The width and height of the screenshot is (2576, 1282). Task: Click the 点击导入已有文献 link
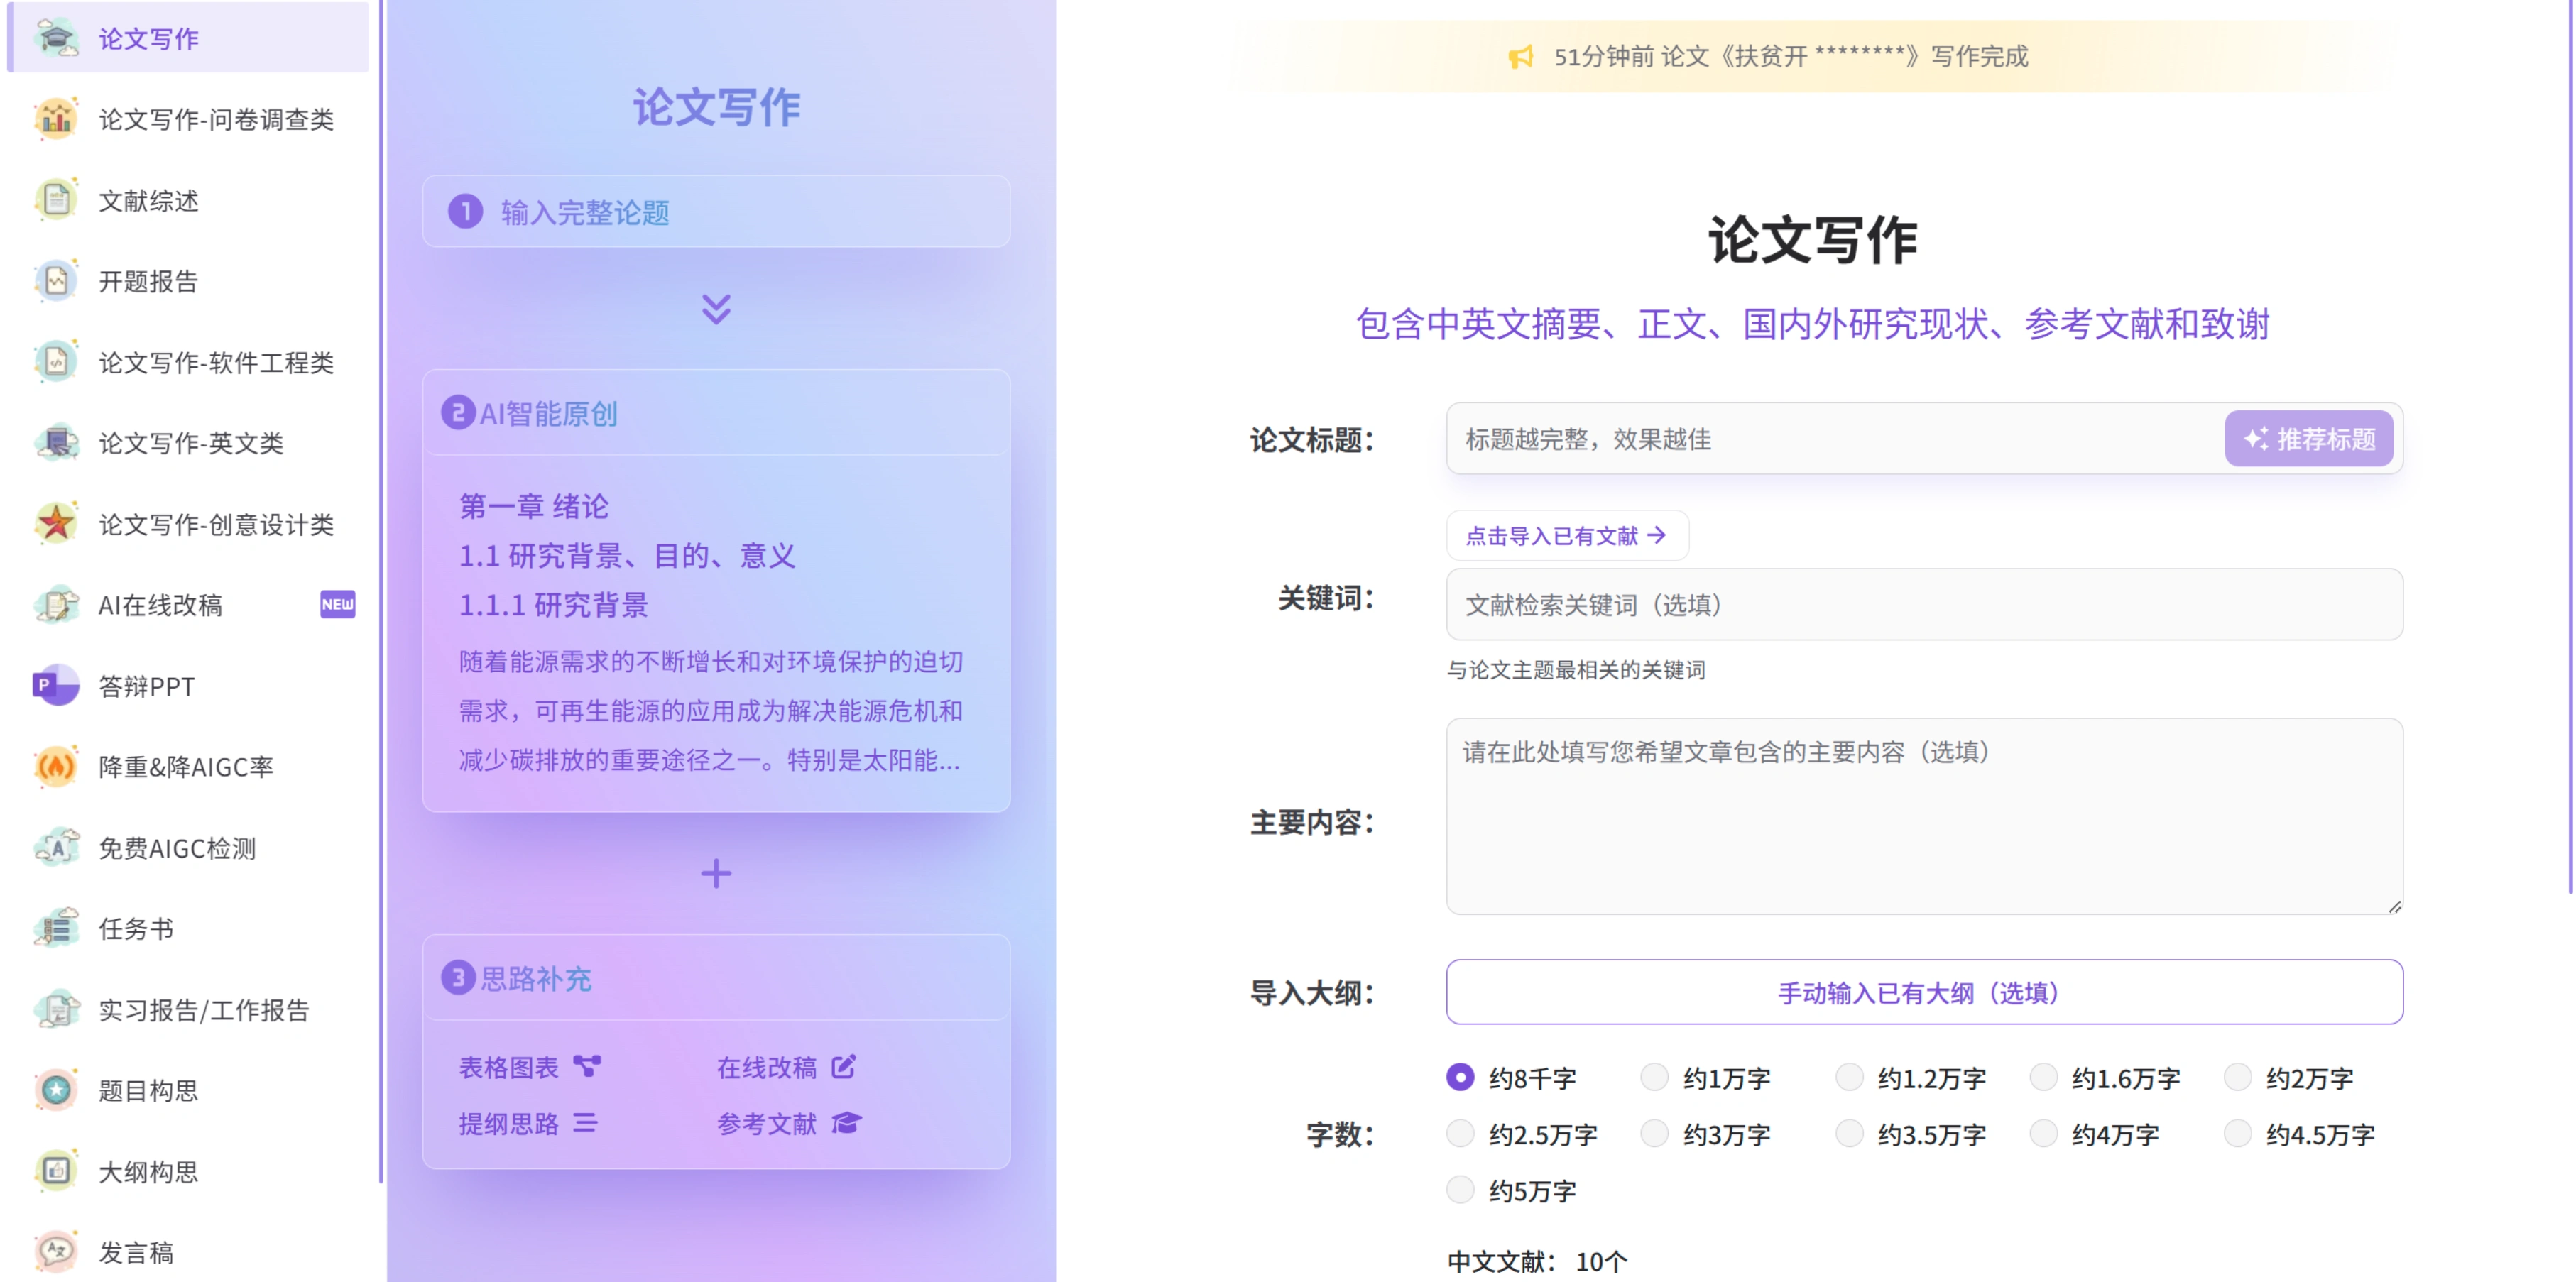point(1566,535)
